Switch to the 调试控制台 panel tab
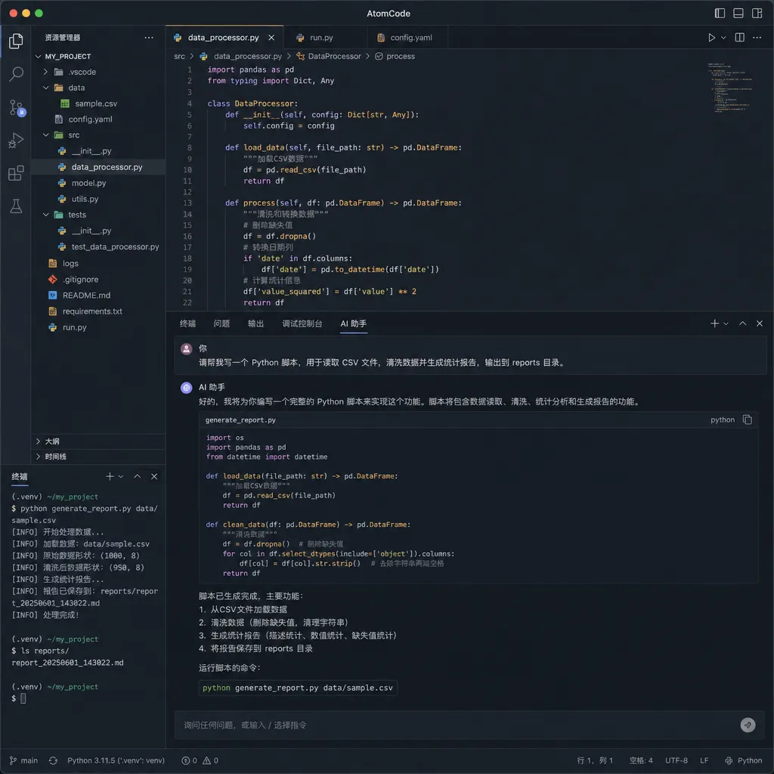Screen dimensions: 774x774 tap(302, 324)
